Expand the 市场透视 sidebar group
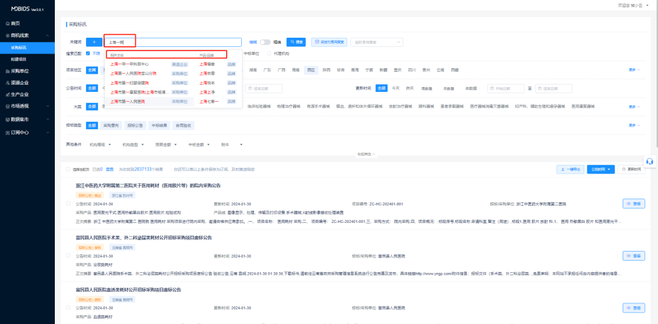The height and width of the screenshot is (324, 658). pyautogui.click(x=27, y=106)
